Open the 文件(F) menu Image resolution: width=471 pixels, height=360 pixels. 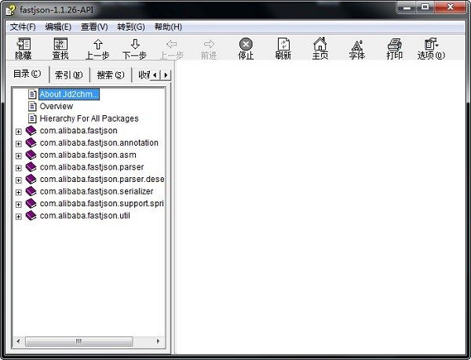[23, 27]
